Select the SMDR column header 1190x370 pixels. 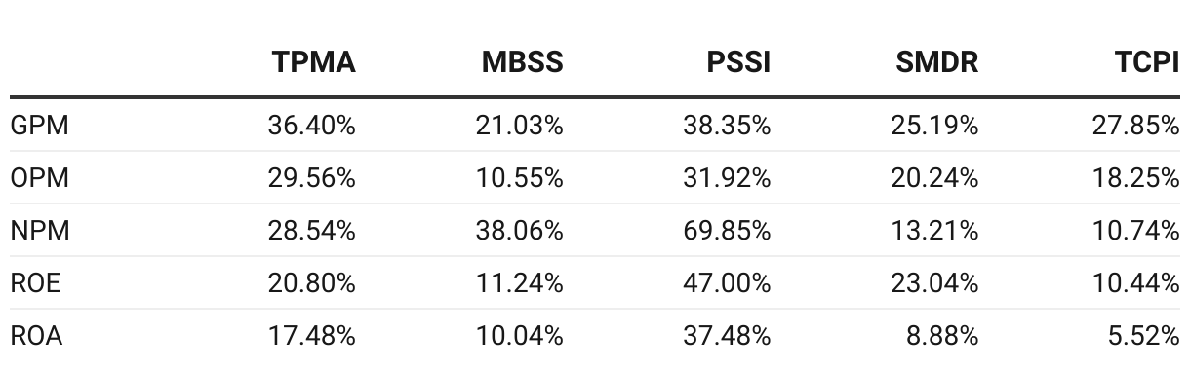[936, 63]
